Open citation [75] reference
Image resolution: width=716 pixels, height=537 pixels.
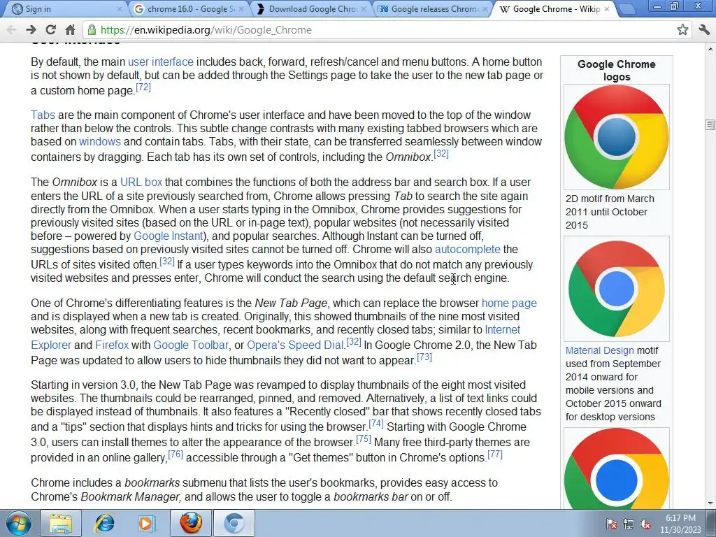364,438
